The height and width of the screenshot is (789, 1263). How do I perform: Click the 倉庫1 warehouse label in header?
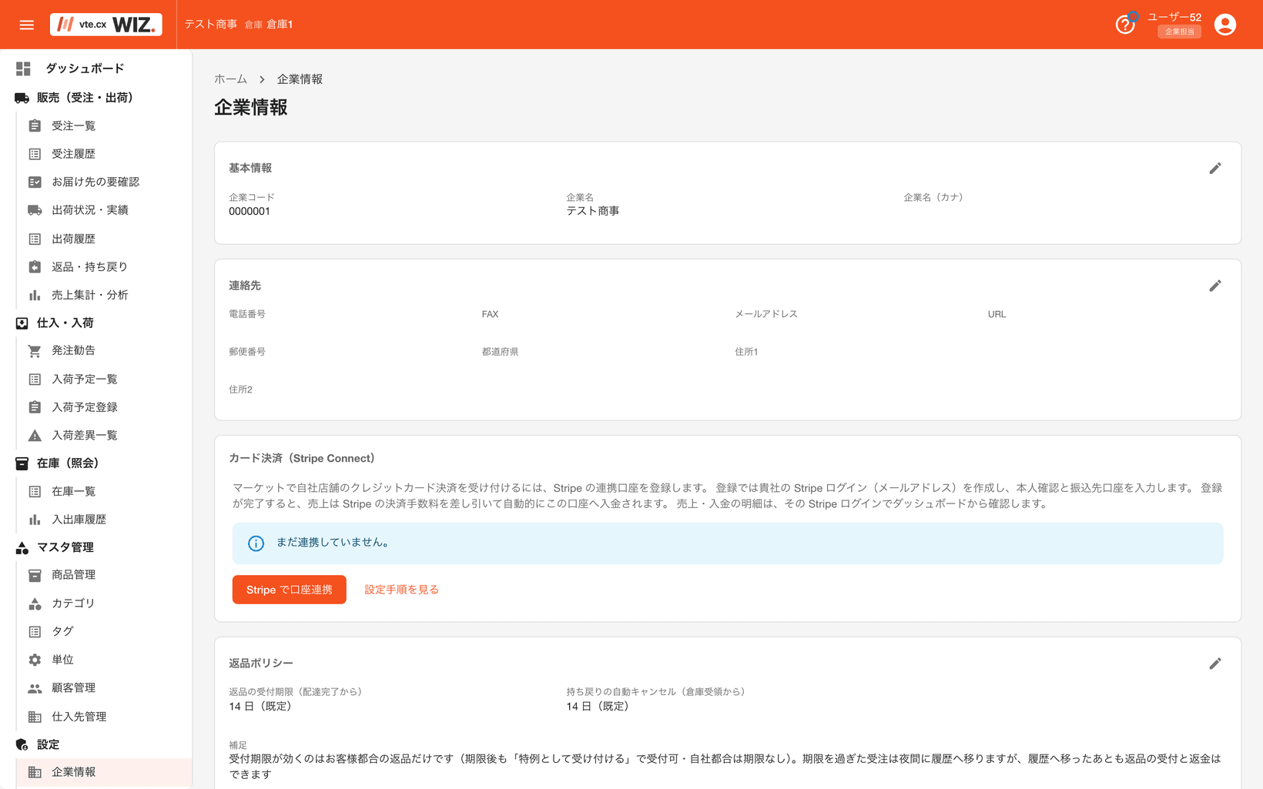(x=280, y=25)
